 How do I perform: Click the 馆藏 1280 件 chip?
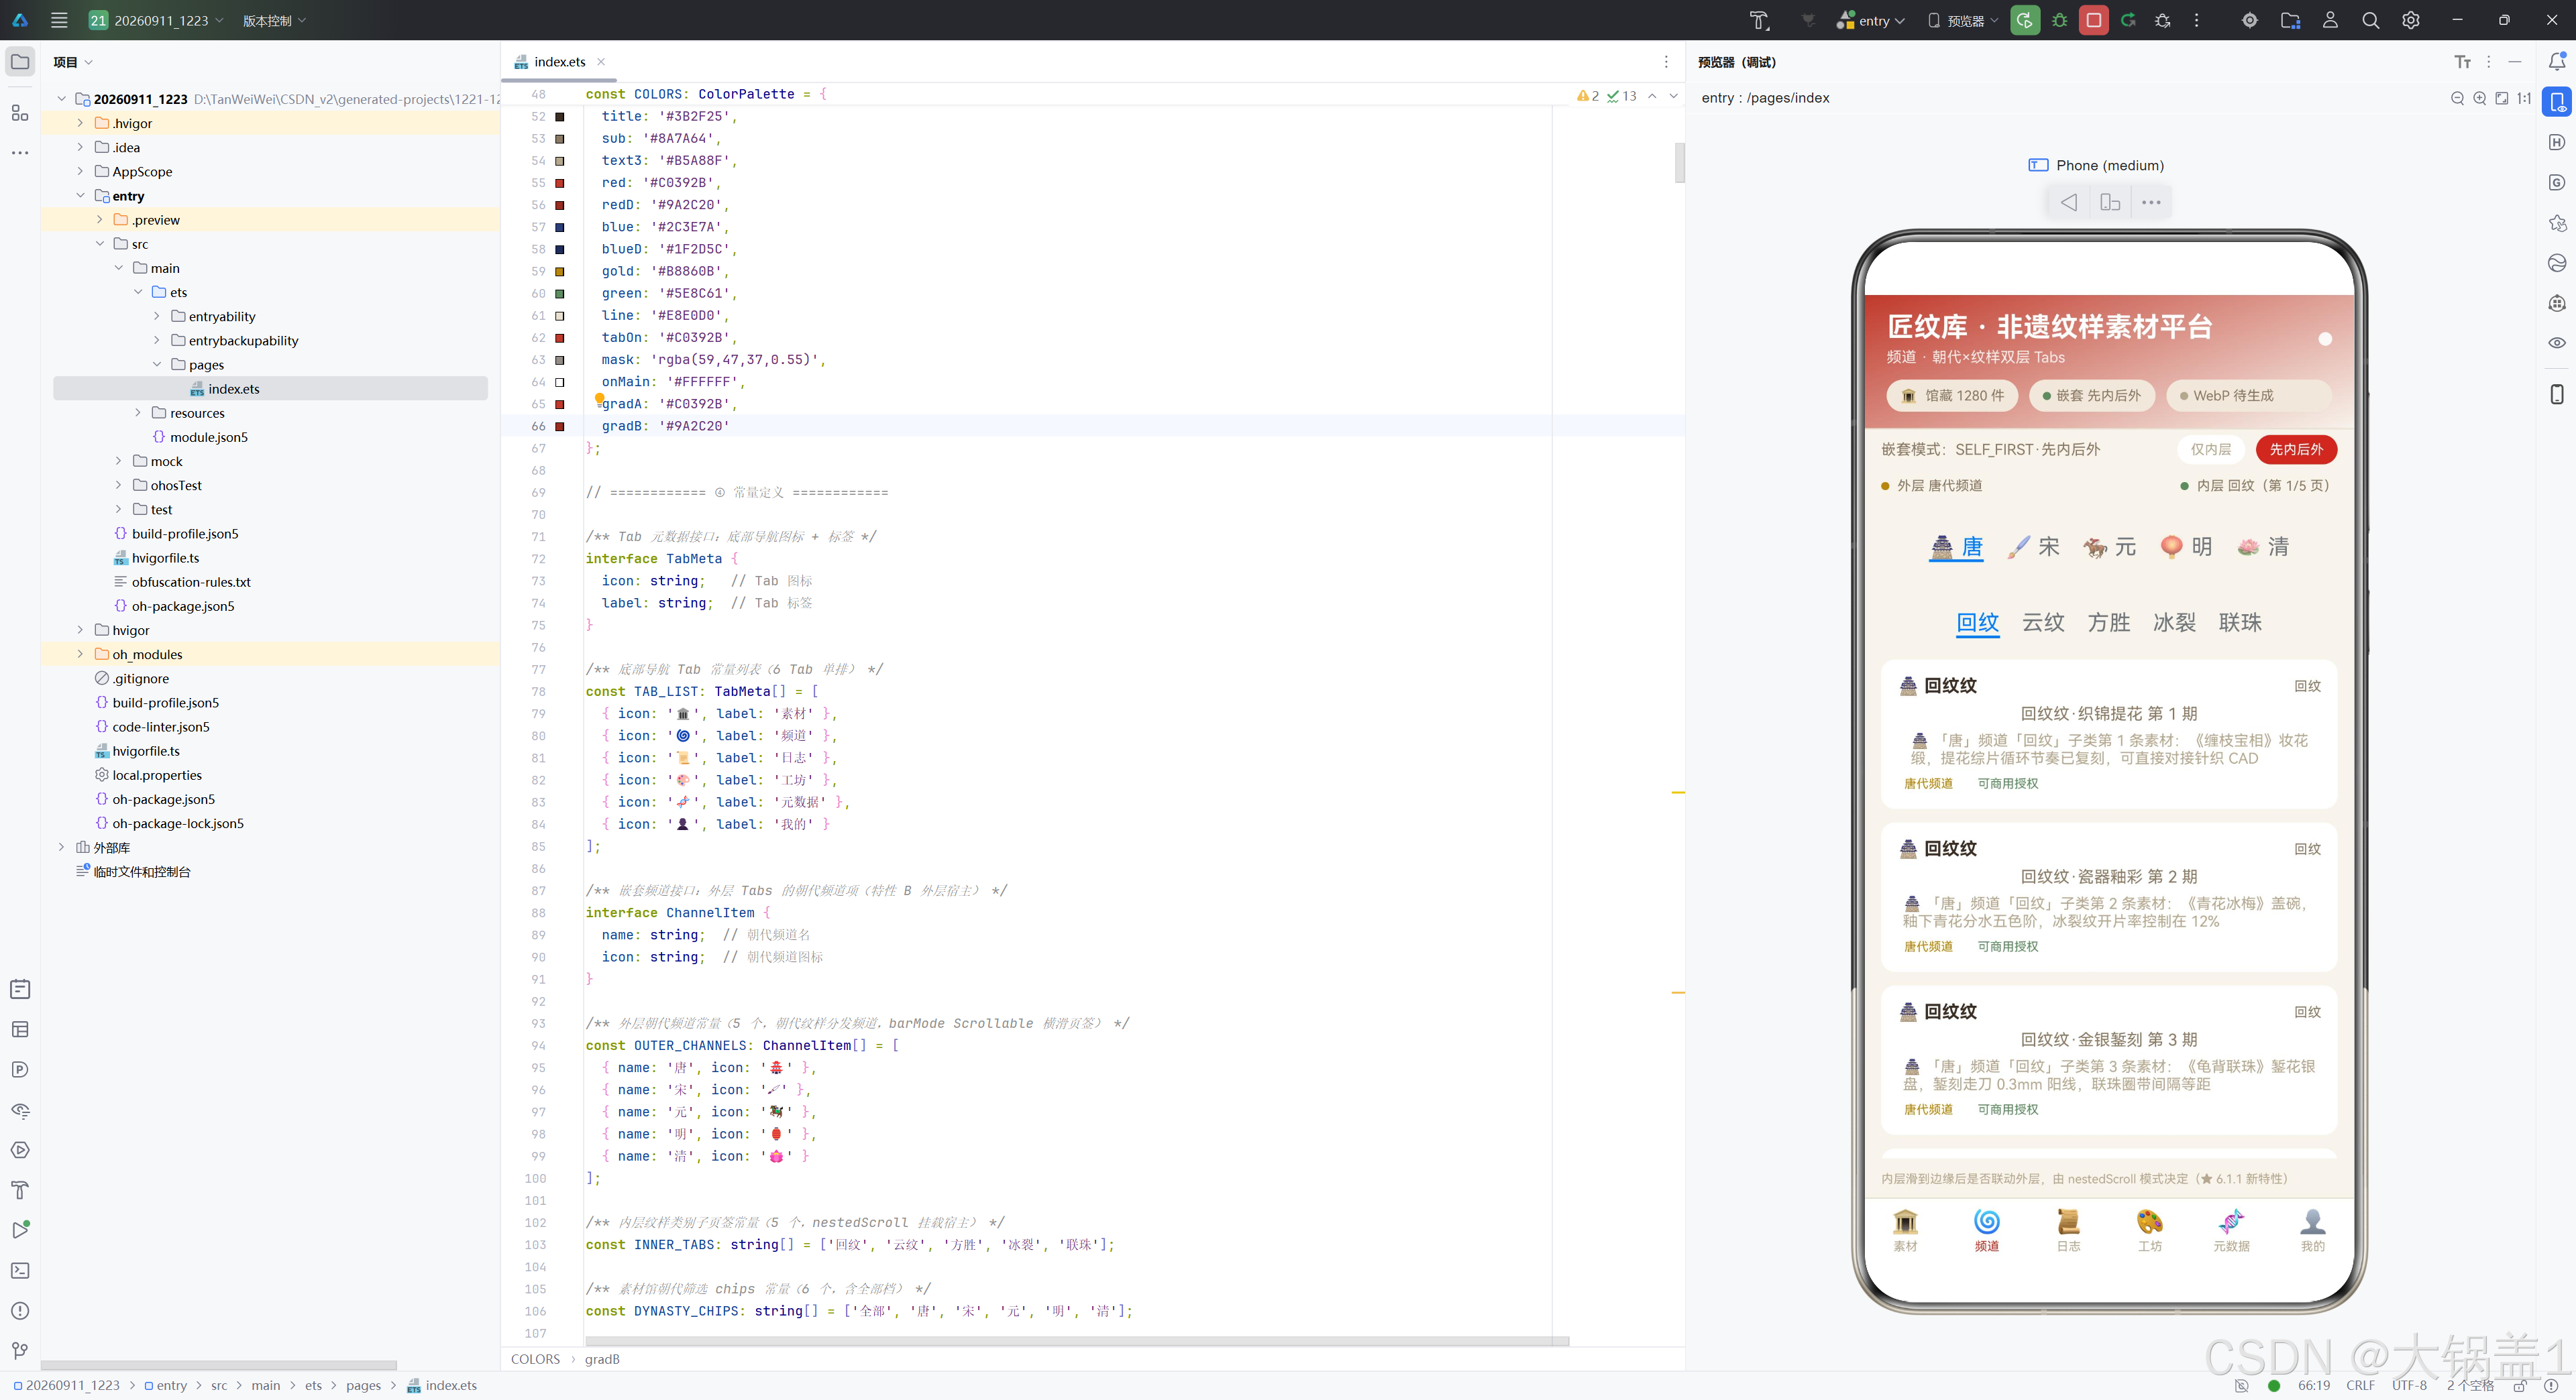[1952, 396]
